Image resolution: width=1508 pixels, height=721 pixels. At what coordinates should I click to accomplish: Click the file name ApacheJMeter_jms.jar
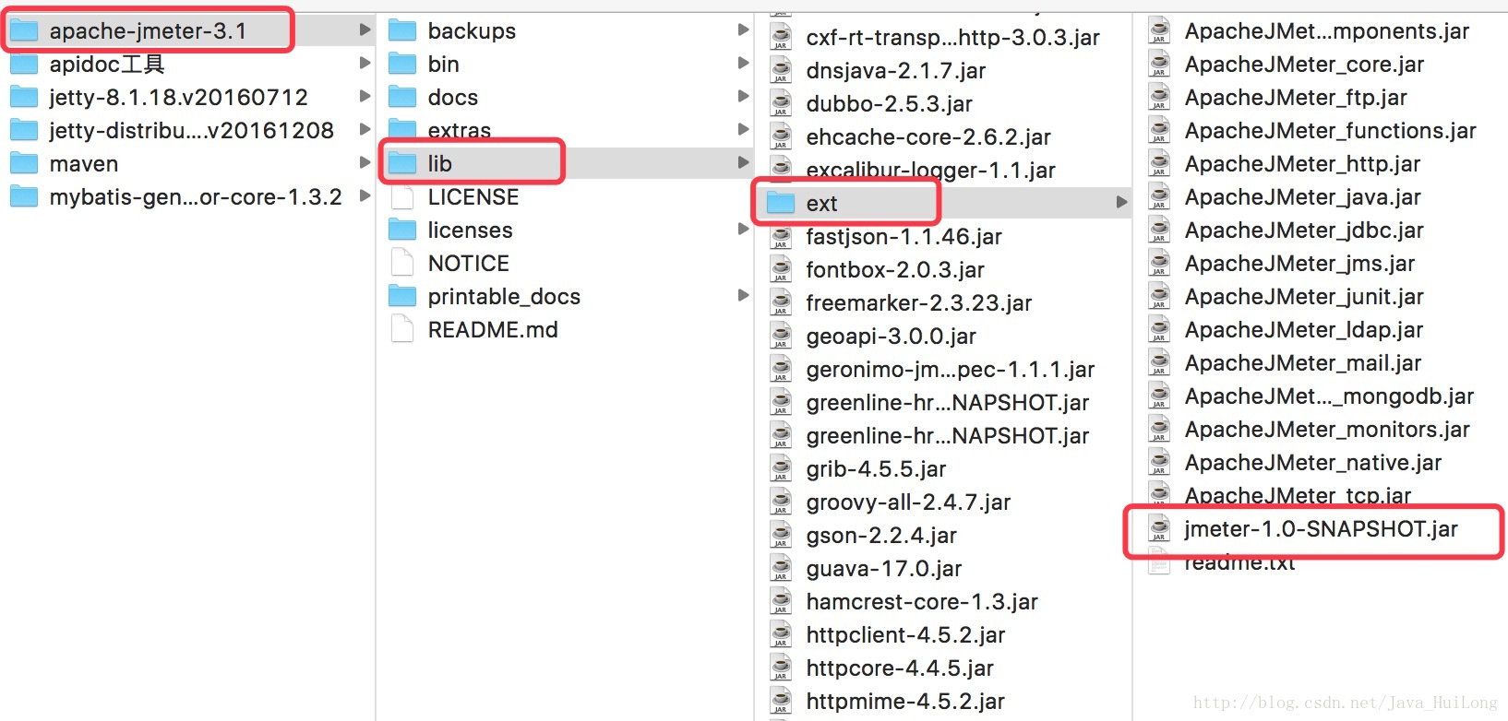[x=1299, y=264]
